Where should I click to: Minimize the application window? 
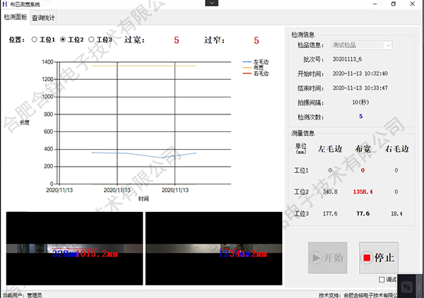pos(373,4)
